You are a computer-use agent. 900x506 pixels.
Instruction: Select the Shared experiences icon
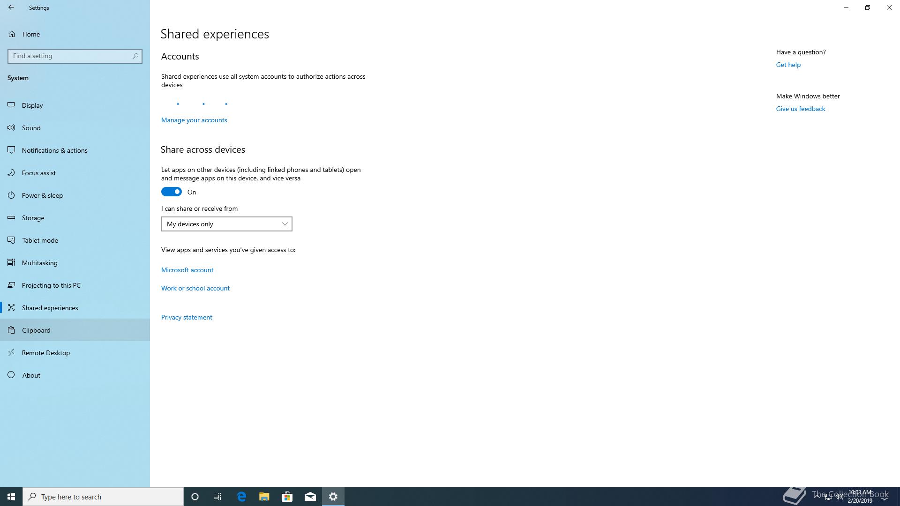(x=11, y=307)
